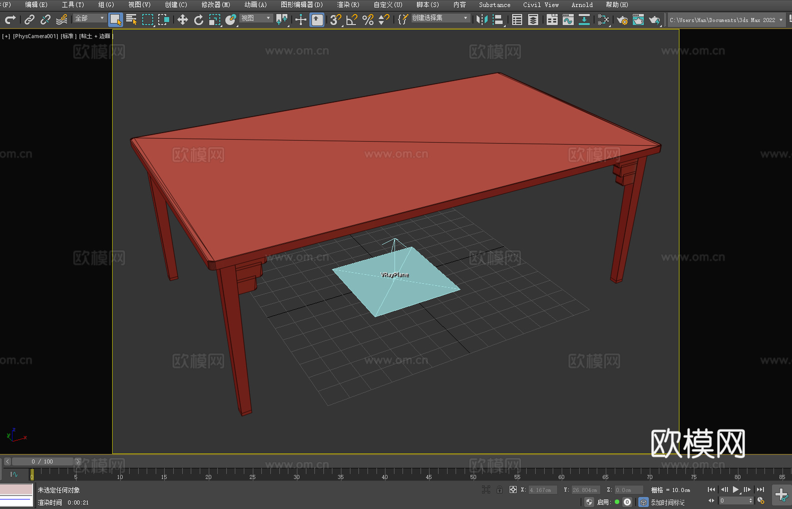Click the Align tool icon
The height and width of the screenshot is (509, 792).
coord(498,20)
